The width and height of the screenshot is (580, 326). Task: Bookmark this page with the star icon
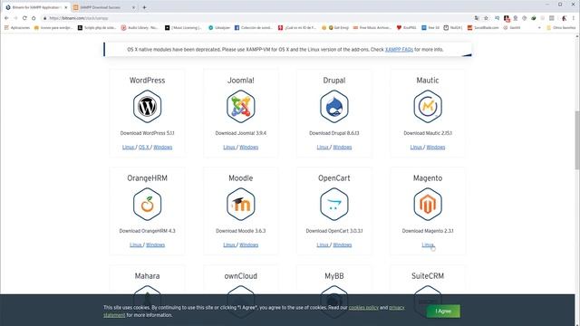tap(486, 18)
